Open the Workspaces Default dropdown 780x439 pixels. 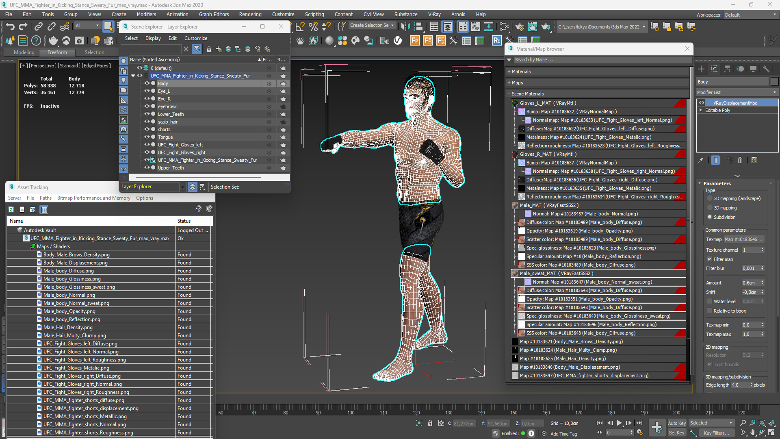point(750,15)
